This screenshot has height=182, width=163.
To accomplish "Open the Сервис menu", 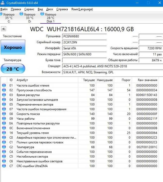I will (x=29, y=9).
